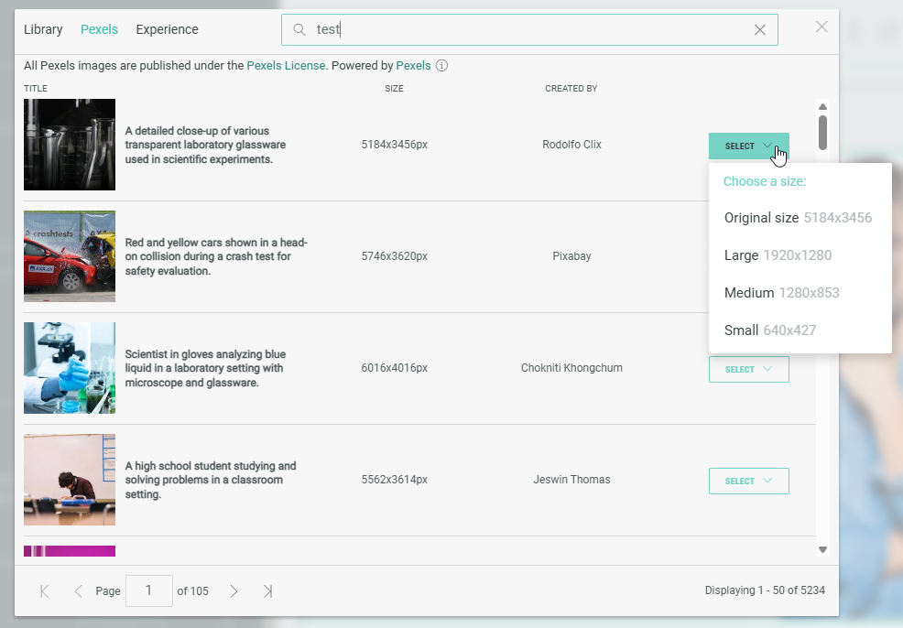Jump to the last results page
Viewport: 903px width, 628px height.
(x=267, y=591)
